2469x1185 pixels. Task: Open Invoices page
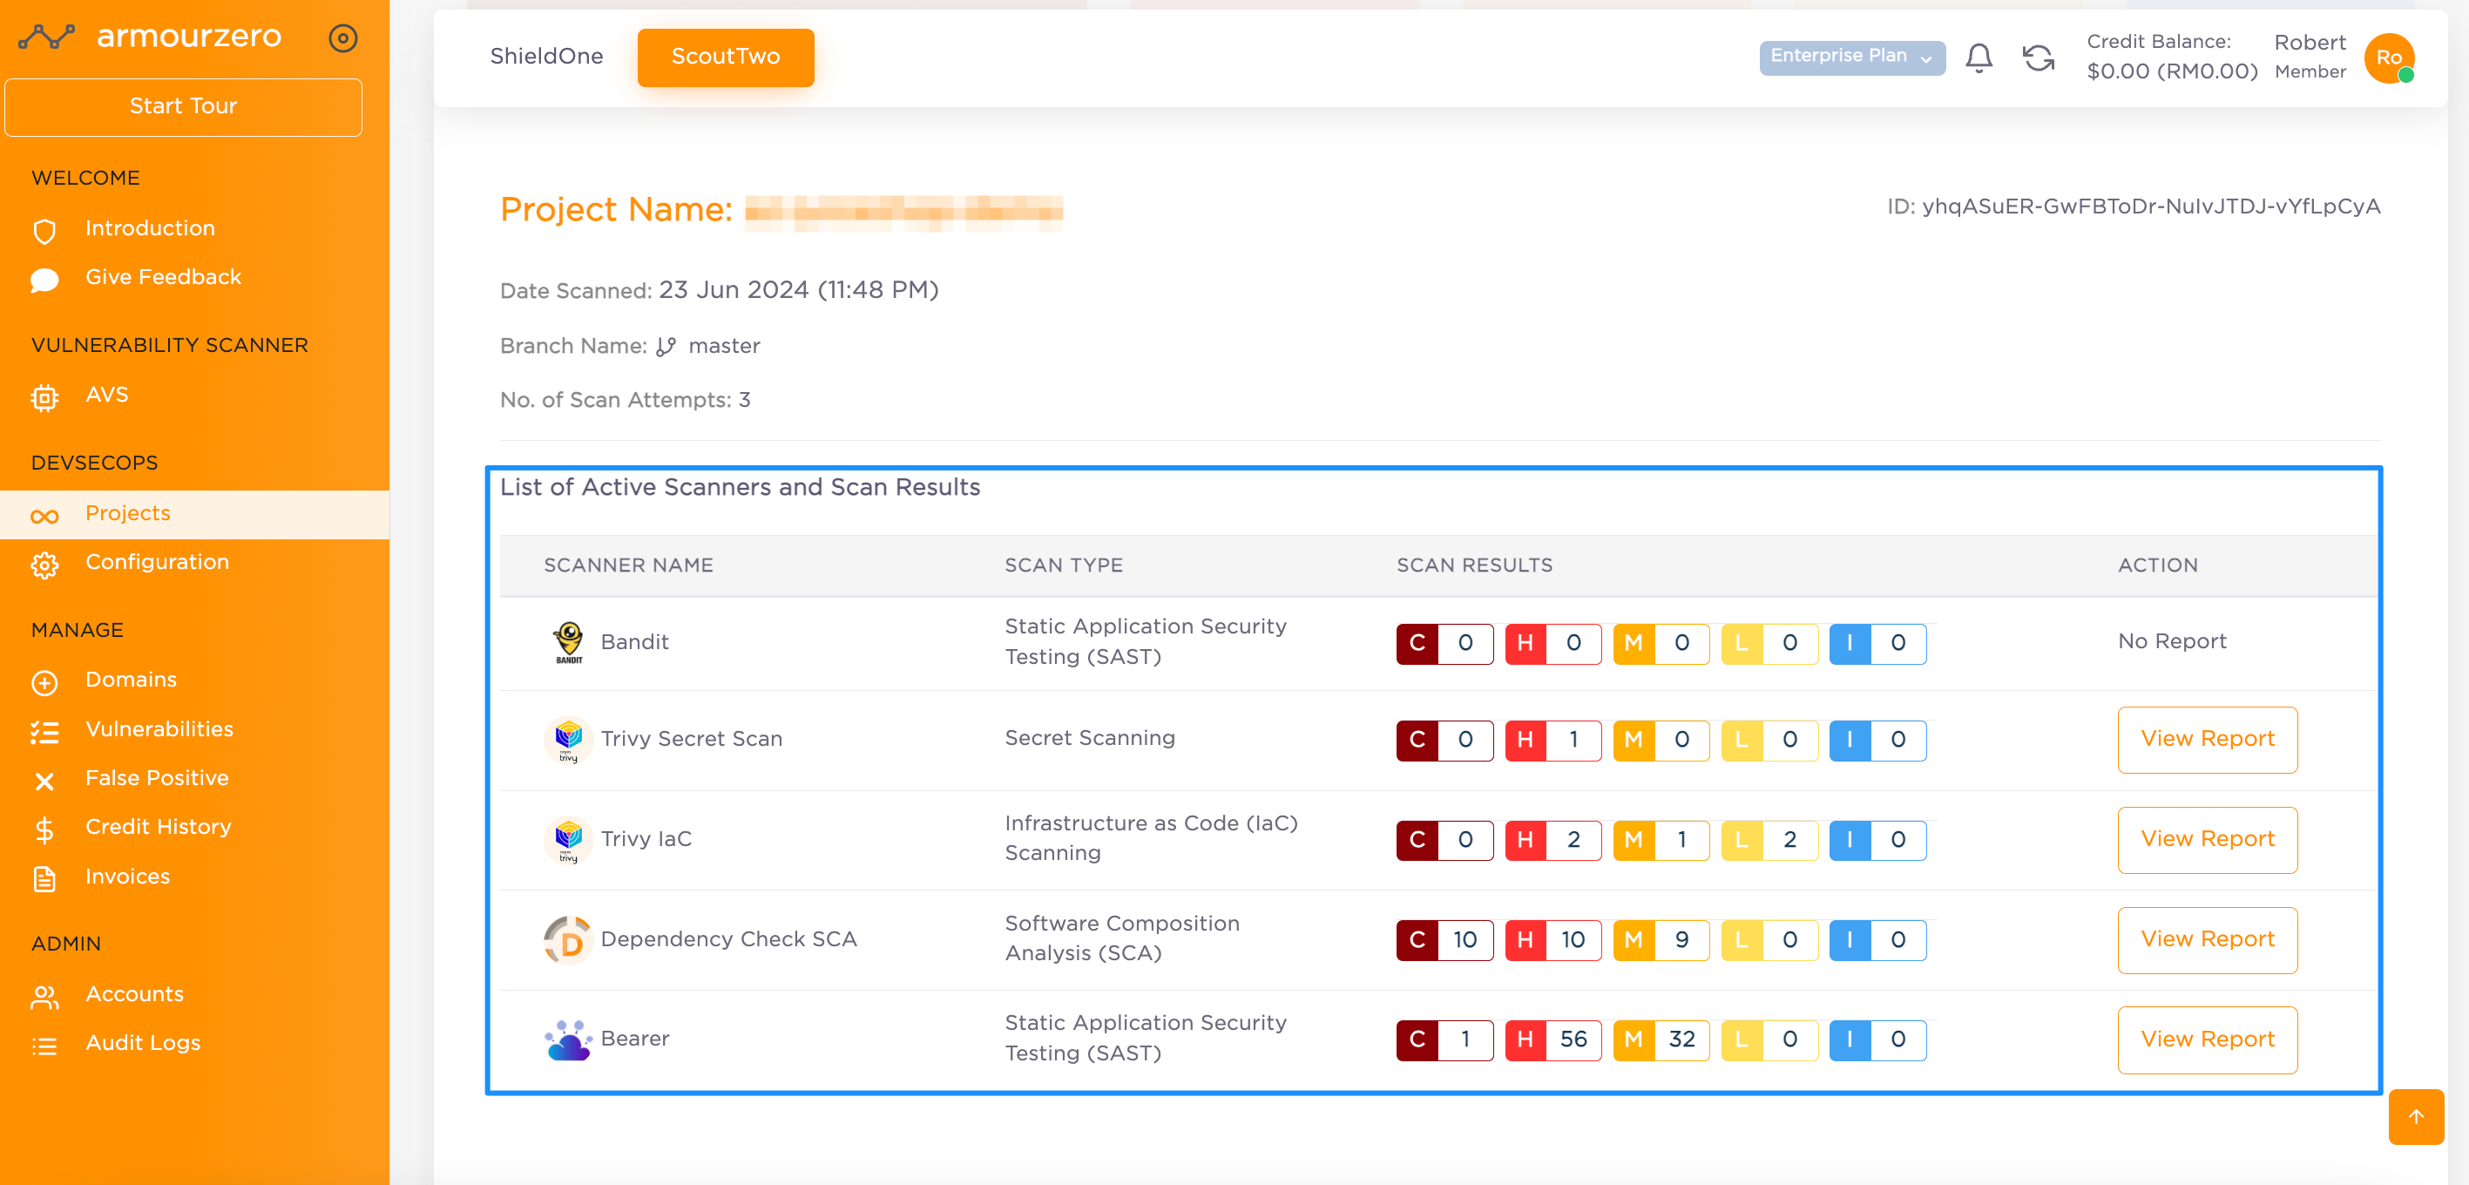[x=127, y=877]
